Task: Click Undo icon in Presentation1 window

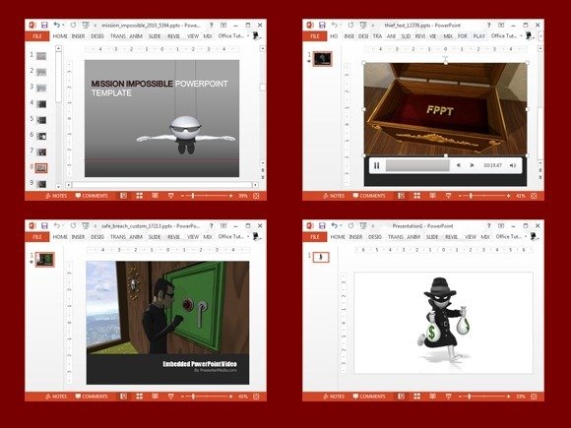Action: [x=335, y=226]
